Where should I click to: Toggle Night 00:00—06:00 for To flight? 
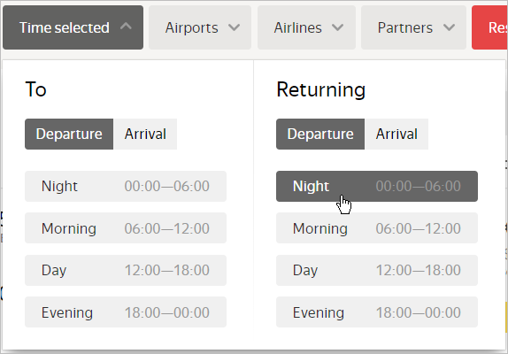[x=126, y=186]
